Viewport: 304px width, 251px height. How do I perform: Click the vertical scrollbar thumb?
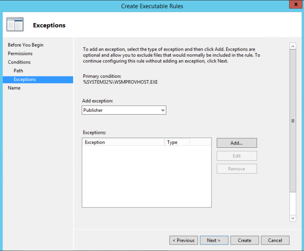coord(293,121)
